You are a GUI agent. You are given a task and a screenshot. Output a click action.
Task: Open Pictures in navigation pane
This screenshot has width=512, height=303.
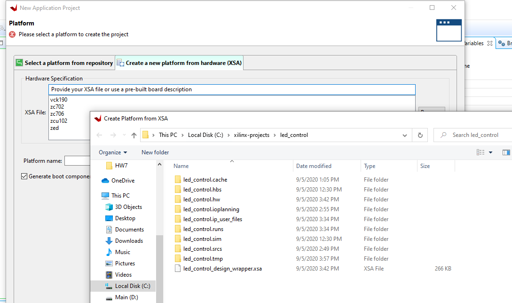(125, 263)
